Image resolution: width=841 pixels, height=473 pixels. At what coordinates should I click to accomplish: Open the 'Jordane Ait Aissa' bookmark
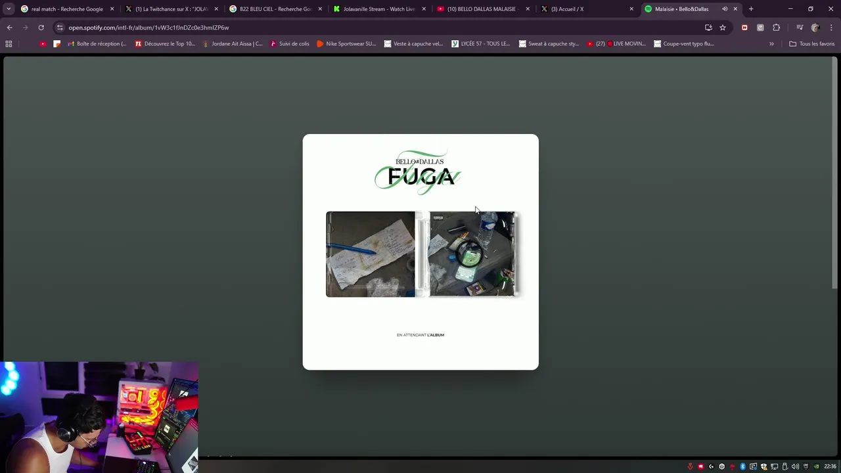click(x=233, y=44)
